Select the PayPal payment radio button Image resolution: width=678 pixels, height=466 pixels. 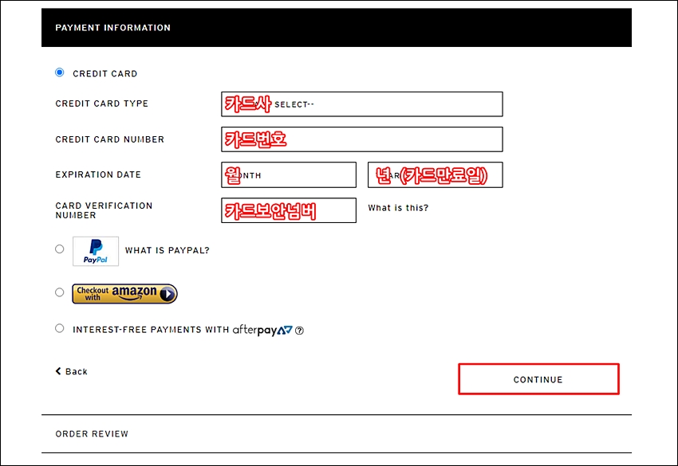click(60, 249)
